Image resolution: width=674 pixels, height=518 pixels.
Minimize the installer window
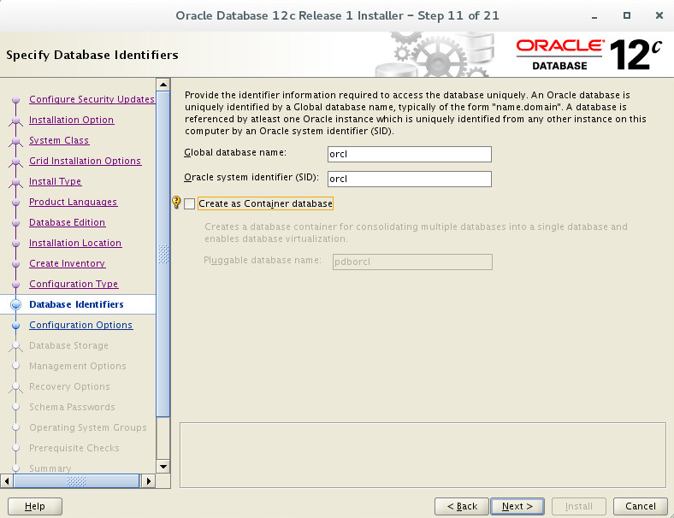(x=594, y=16)
